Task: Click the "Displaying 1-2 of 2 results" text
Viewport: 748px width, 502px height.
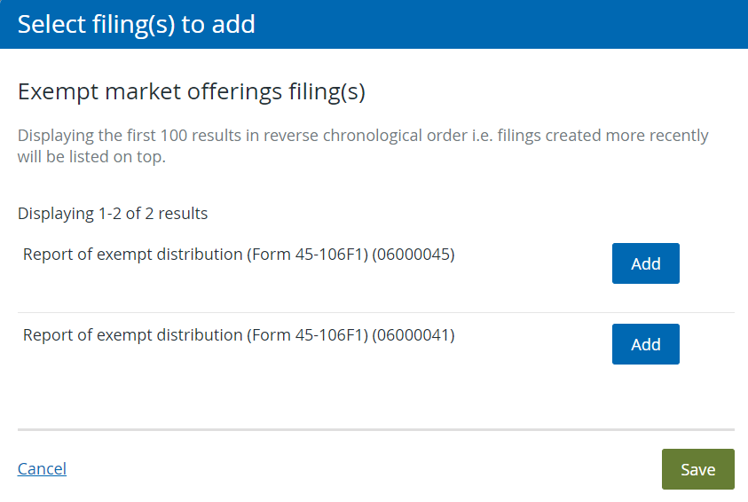Action: [x=113, y=213]
